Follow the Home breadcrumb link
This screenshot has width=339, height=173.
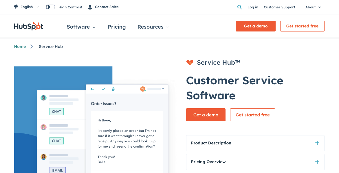(x=20, y=46)
